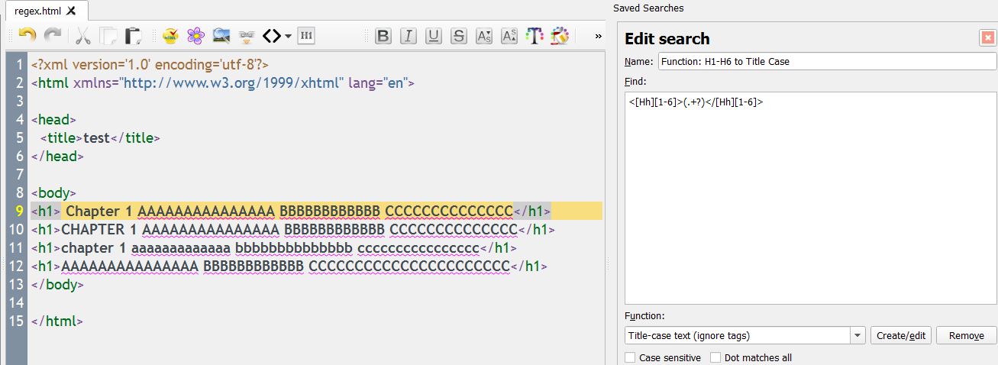The width and height of the screenshot is (998, 365).
Task: Expand hidden toolbar items chevron
Action: 599,35
